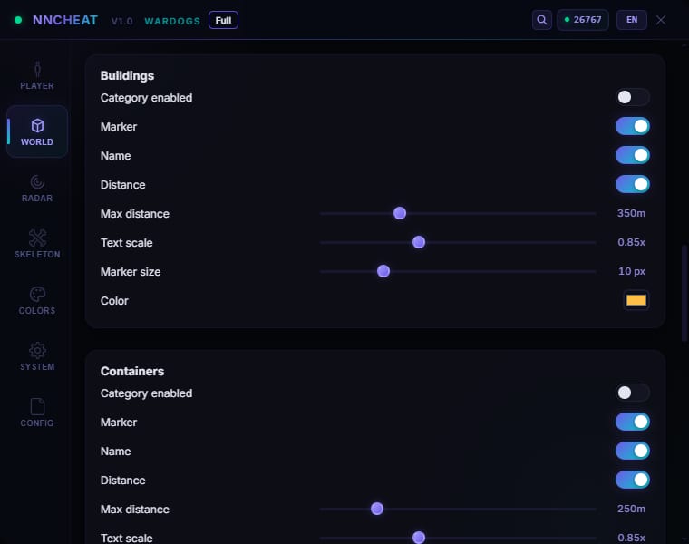Open the Player section icon
Image resolution: width=689 pixels, height=544 pixels.
click(37, 70)
